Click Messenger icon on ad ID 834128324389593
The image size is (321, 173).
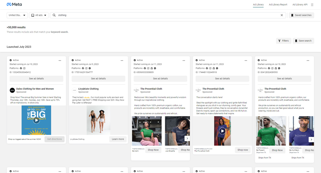click(279, 68)
